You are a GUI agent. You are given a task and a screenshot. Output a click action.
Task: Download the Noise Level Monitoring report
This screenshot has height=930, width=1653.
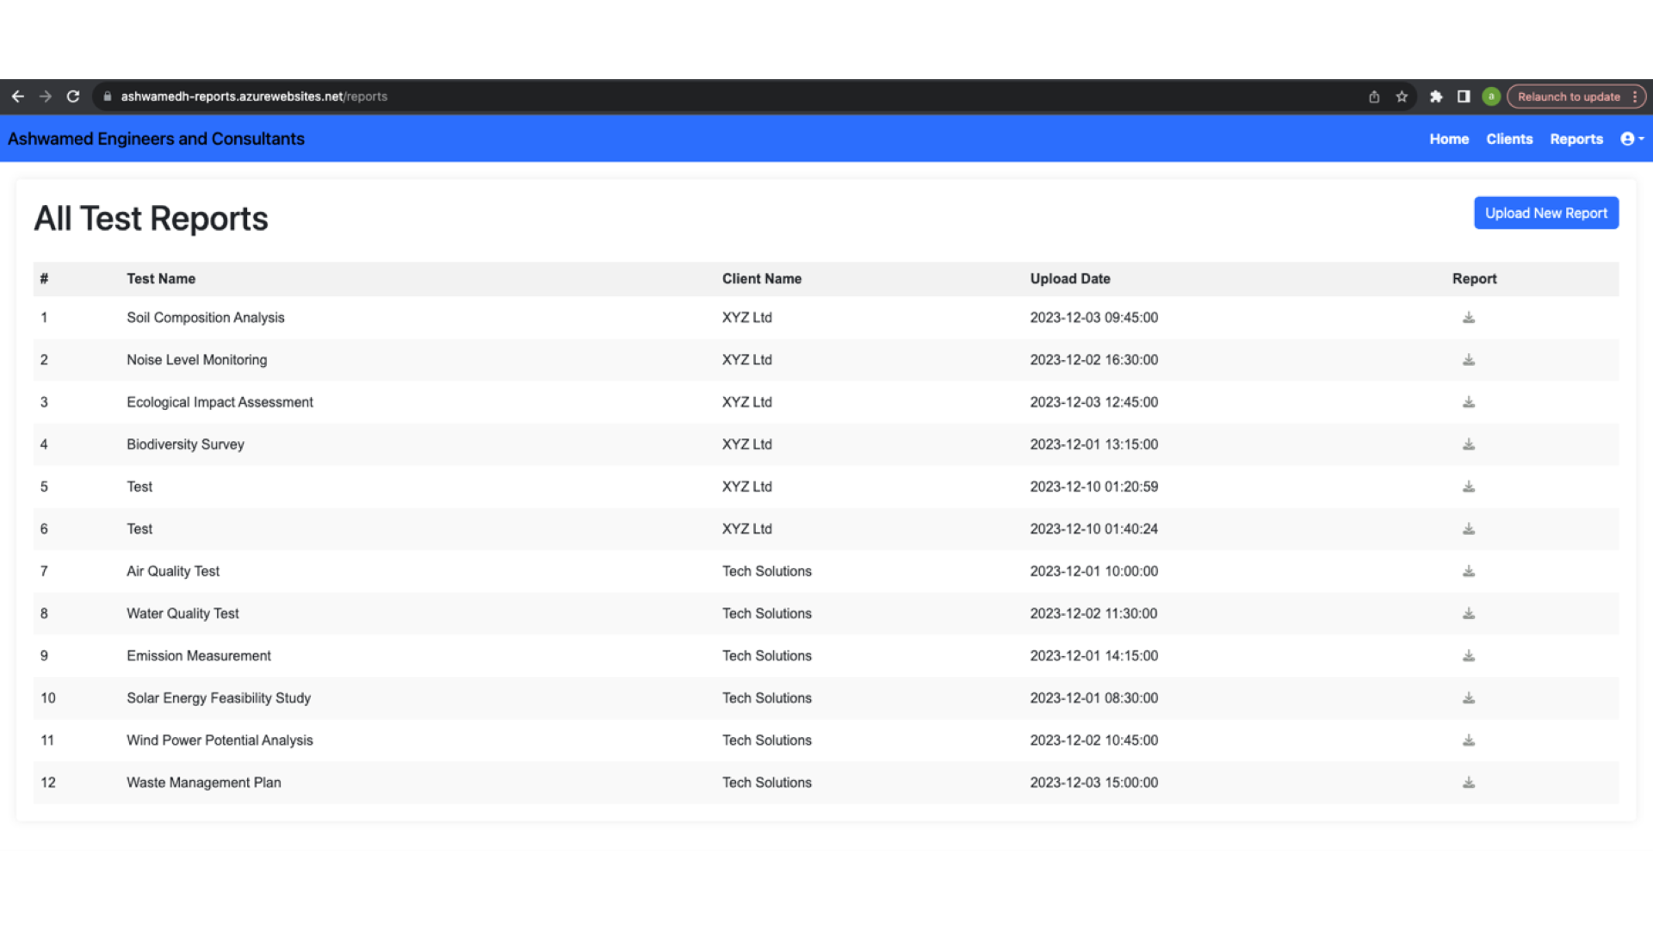click(x=1469, y=360)
